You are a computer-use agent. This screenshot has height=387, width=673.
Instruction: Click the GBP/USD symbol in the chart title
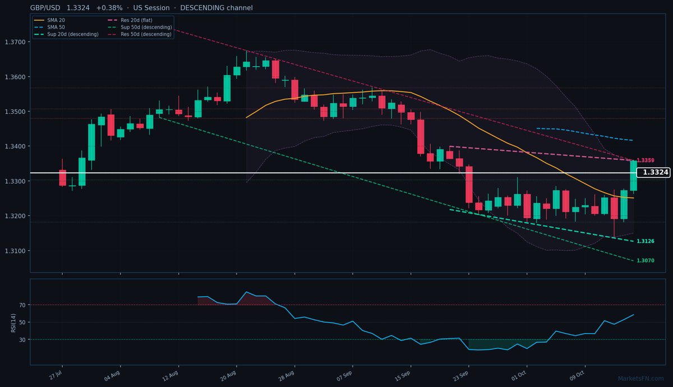(x=46, y=8)
